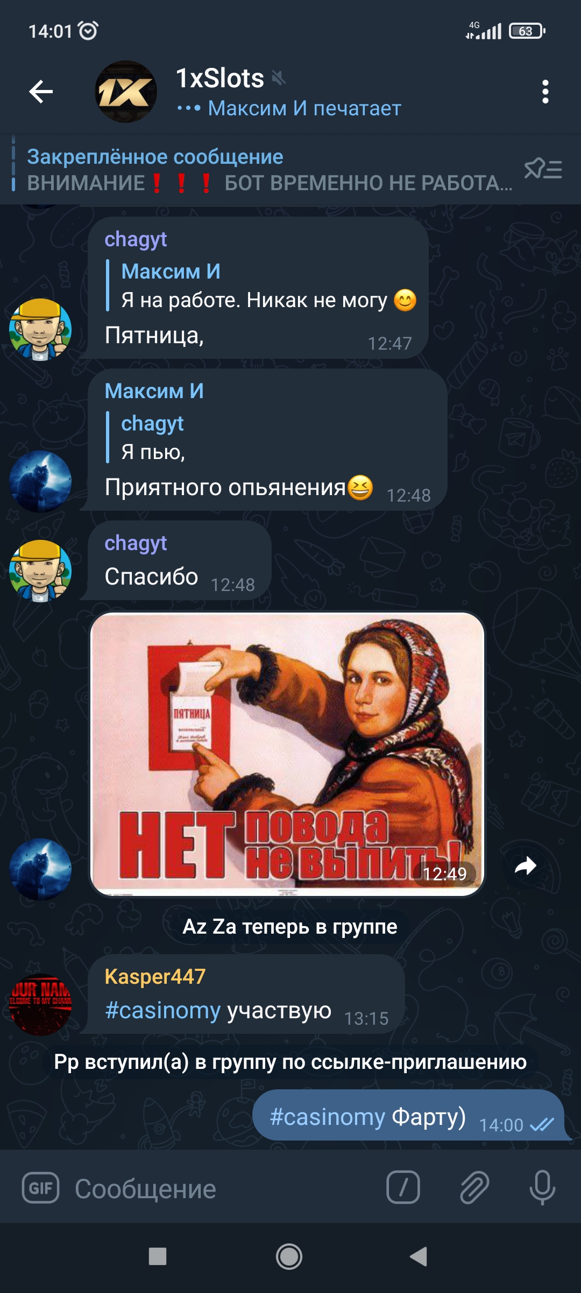This screenshot has height=1293, width=581.
Task: Tap the microphone voice message button
Action: click(542, 1187)
